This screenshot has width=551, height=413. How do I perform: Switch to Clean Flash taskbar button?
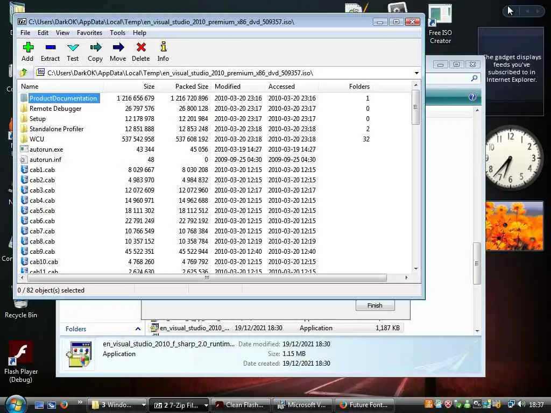tap(241, 405)
